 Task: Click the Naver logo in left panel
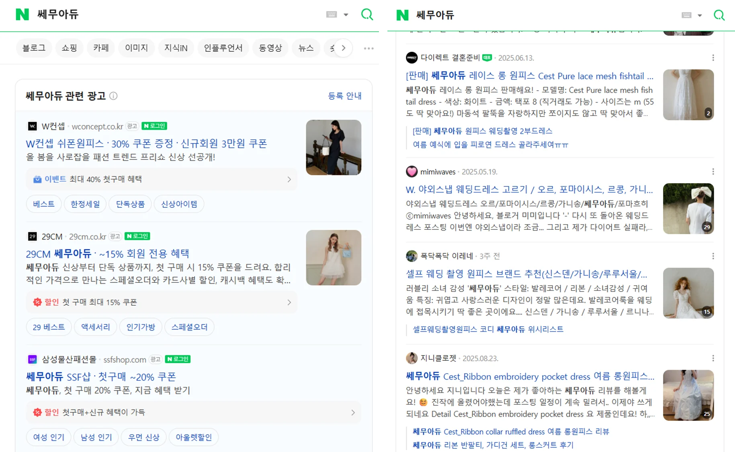(x=22, y=14)
